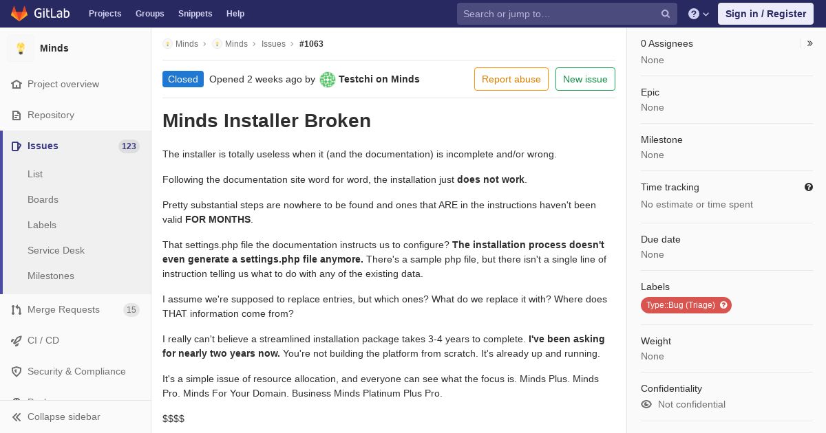Click the first Minds group breadcrumb
Screen dimensions: 826x433
(187, 44)
